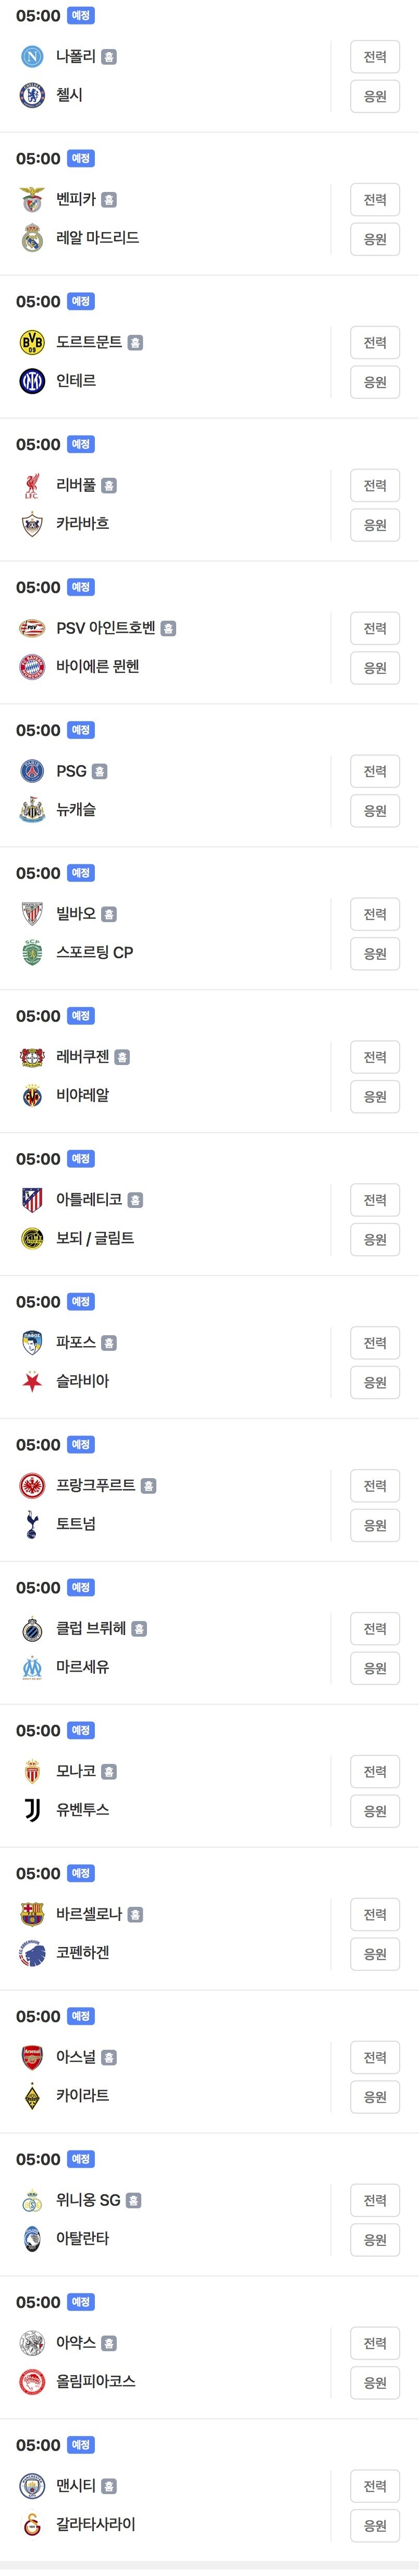Open the 인테르 team name link
The image size is (419, 2576).
[x=76, y=381]
